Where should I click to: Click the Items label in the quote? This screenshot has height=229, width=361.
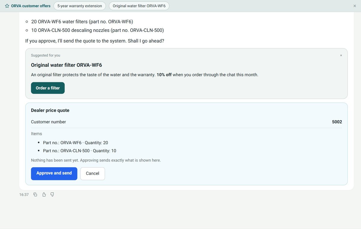(36, 134)
